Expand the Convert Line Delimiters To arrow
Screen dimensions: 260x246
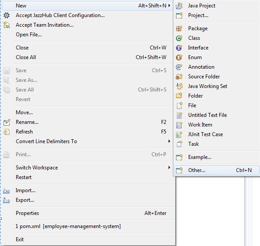(169, 141)
